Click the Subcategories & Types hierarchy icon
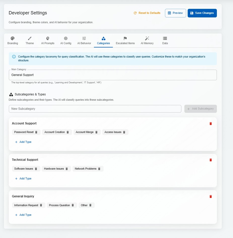Screen dimensions: 233x238 (x=11, y=94)
